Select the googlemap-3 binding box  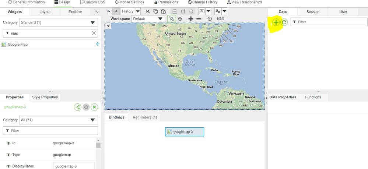[x=185, y=132]
